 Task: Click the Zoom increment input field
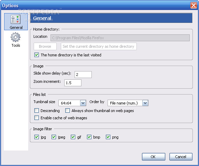73,83
